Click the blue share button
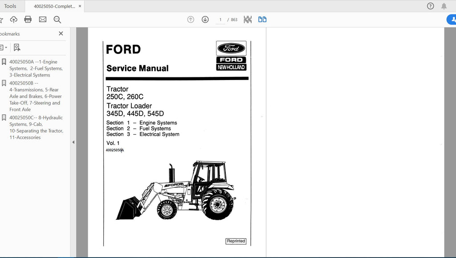The image size is (456, 258). pyautogui.click(x=452, y=20)
